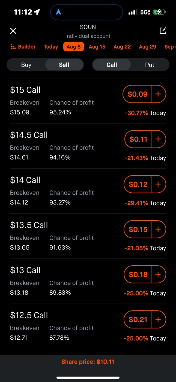Add the $15 Call with plus icon

158,94
